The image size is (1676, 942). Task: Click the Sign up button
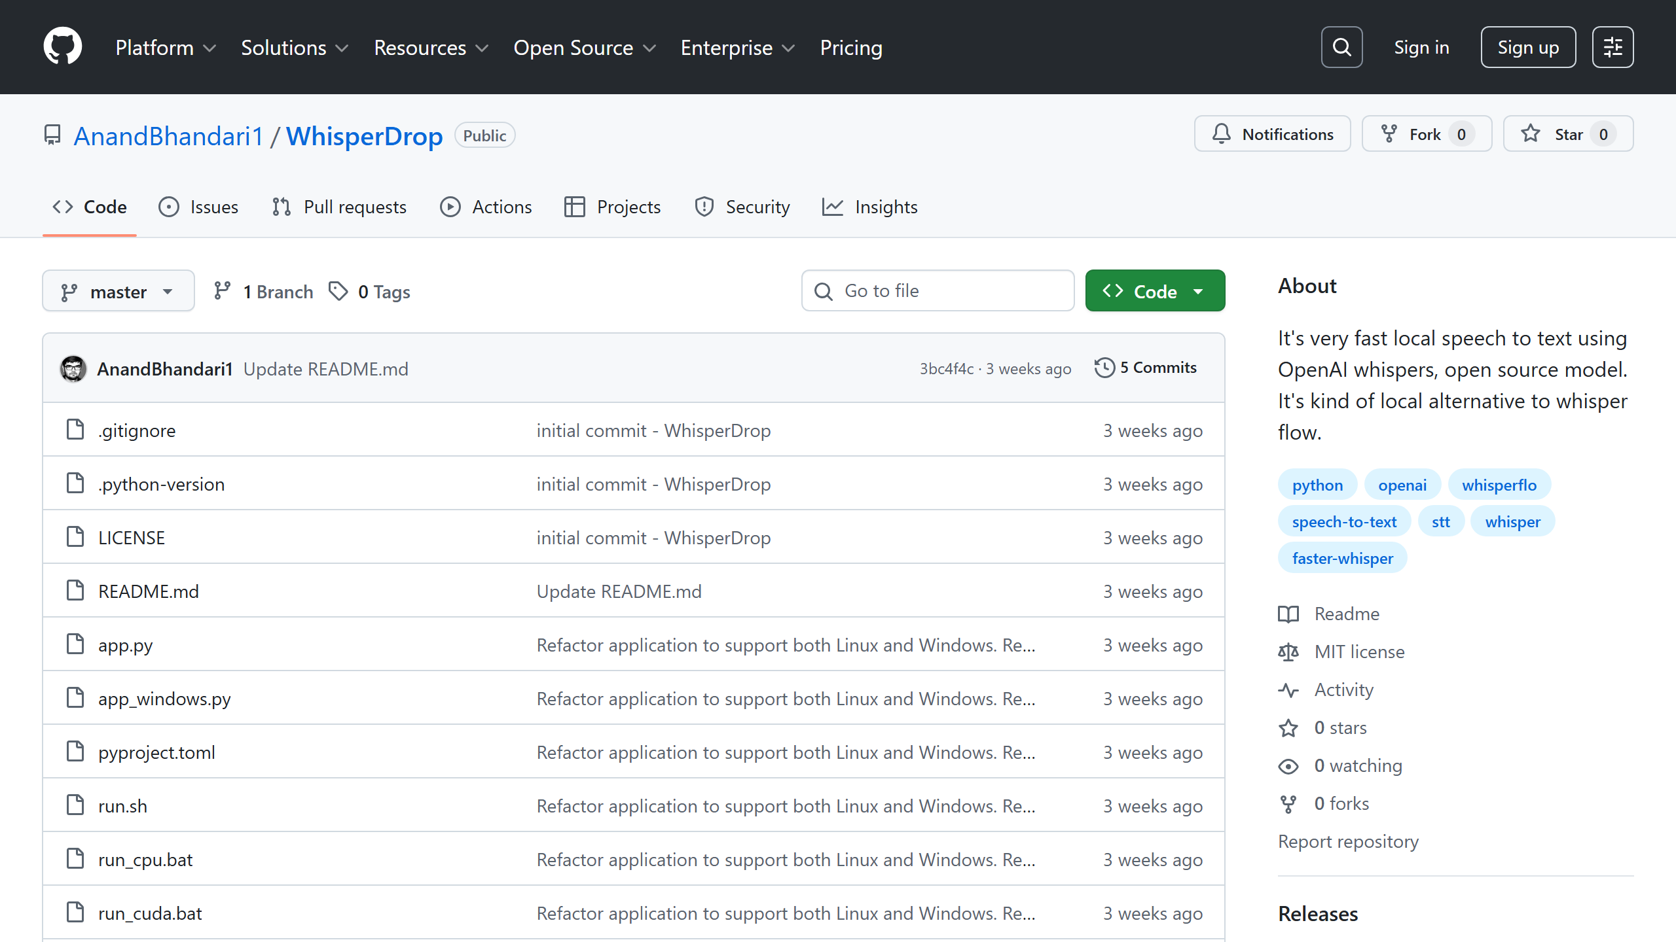click(1528, 47)
